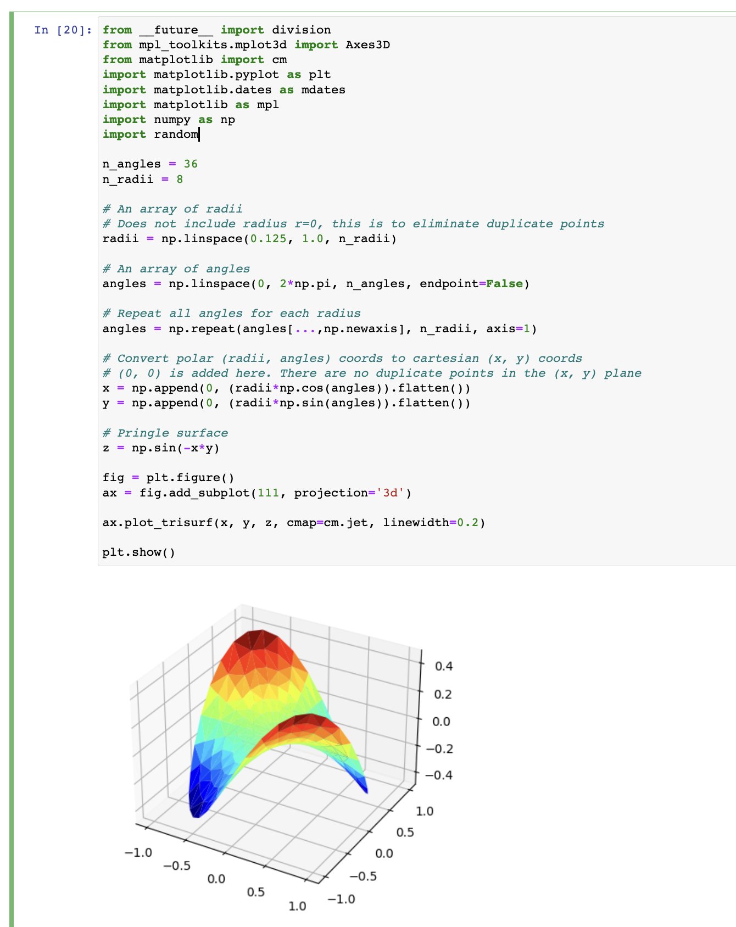
Task: Click the '# An array of angles' comment
Action: (x=176, y=269)
